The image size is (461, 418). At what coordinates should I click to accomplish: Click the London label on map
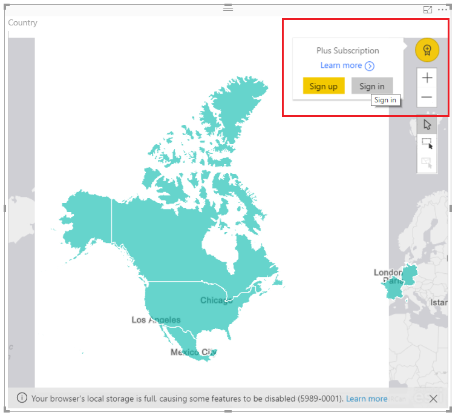tap(388, 273)
